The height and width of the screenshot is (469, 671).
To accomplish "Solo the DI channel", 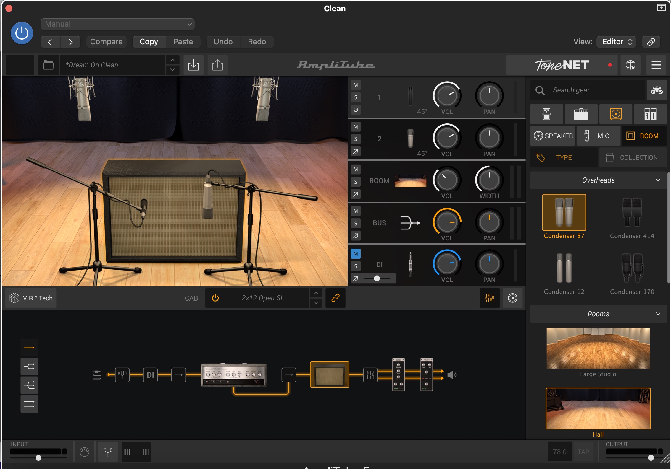I will (x=356, y=266).
